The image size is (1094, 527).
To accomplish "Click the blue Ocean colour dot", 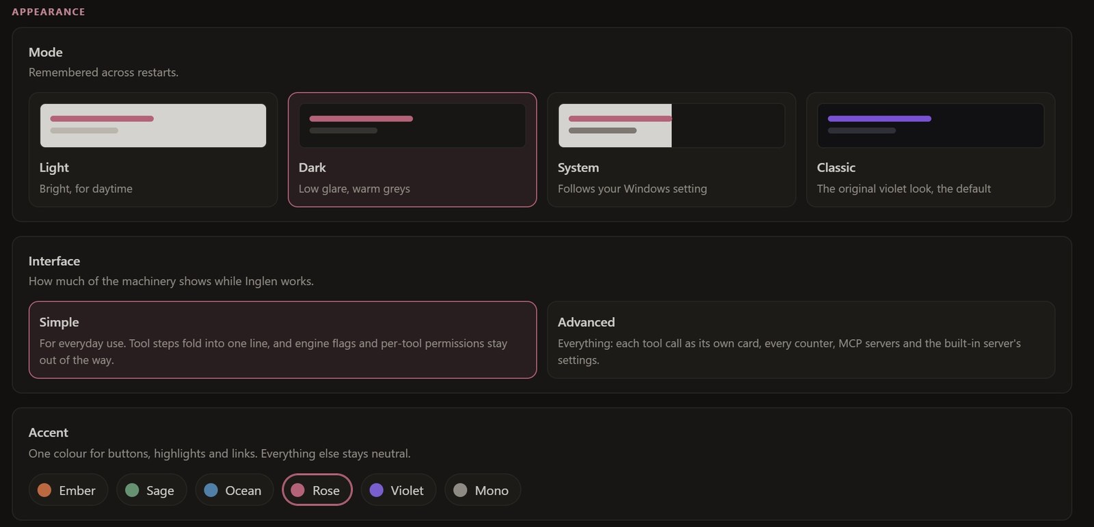I will [x=211, y=490].
